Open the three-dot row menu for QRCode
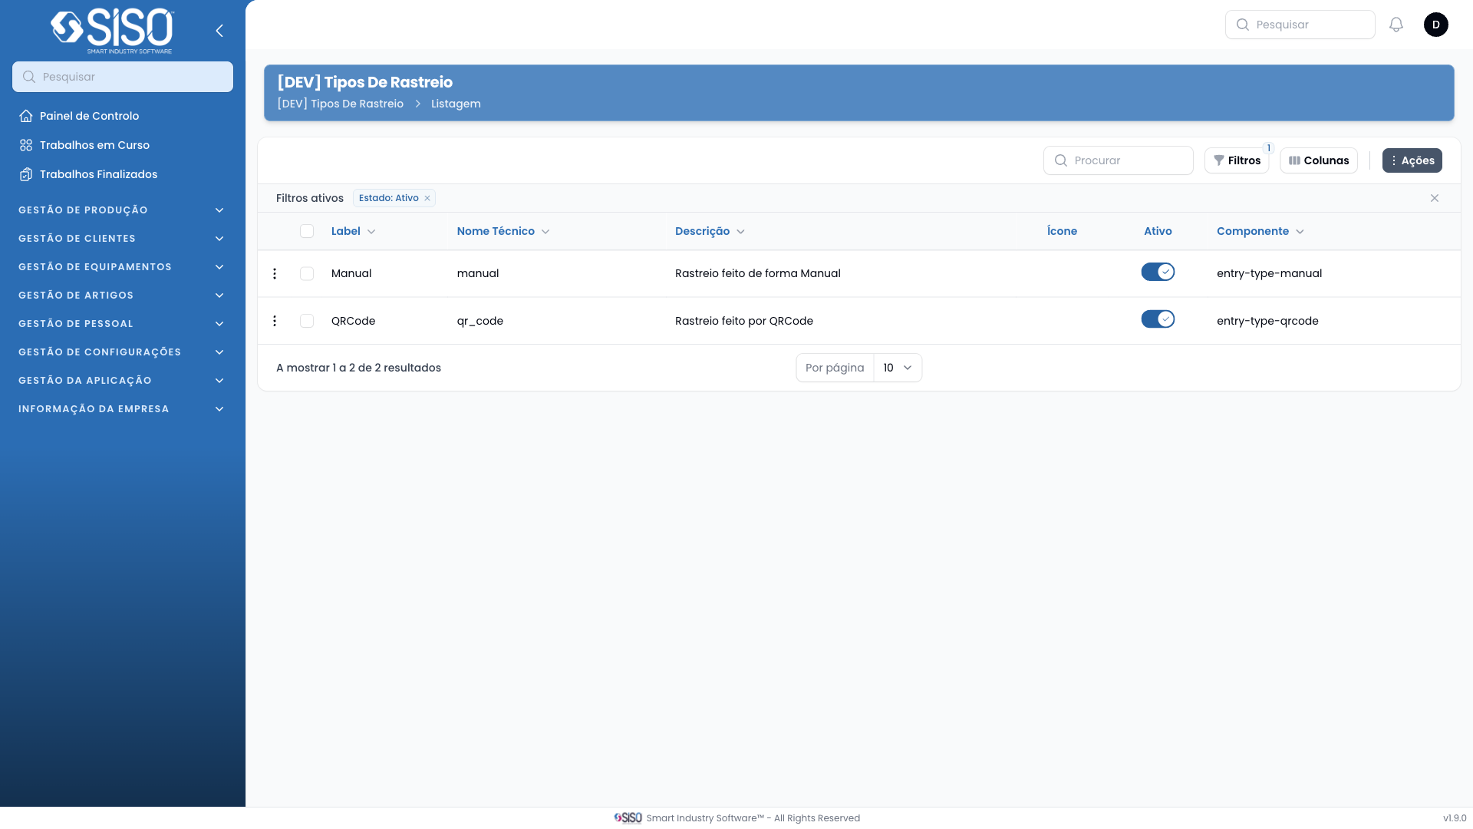This screenshot has width=1473, height=829. point(275,321)
